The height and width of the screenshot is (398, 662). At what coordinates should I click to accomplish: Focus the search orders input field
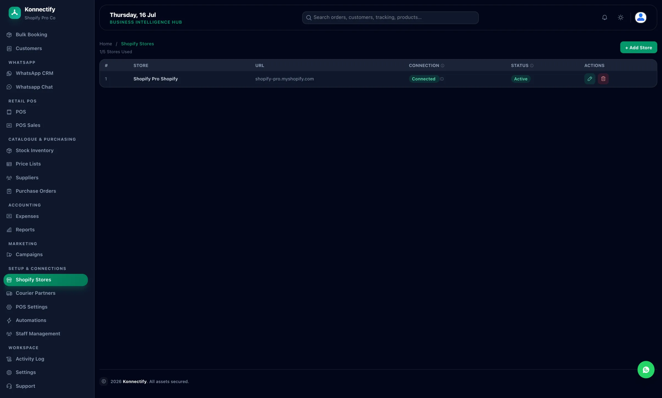(x=390, y=18)
